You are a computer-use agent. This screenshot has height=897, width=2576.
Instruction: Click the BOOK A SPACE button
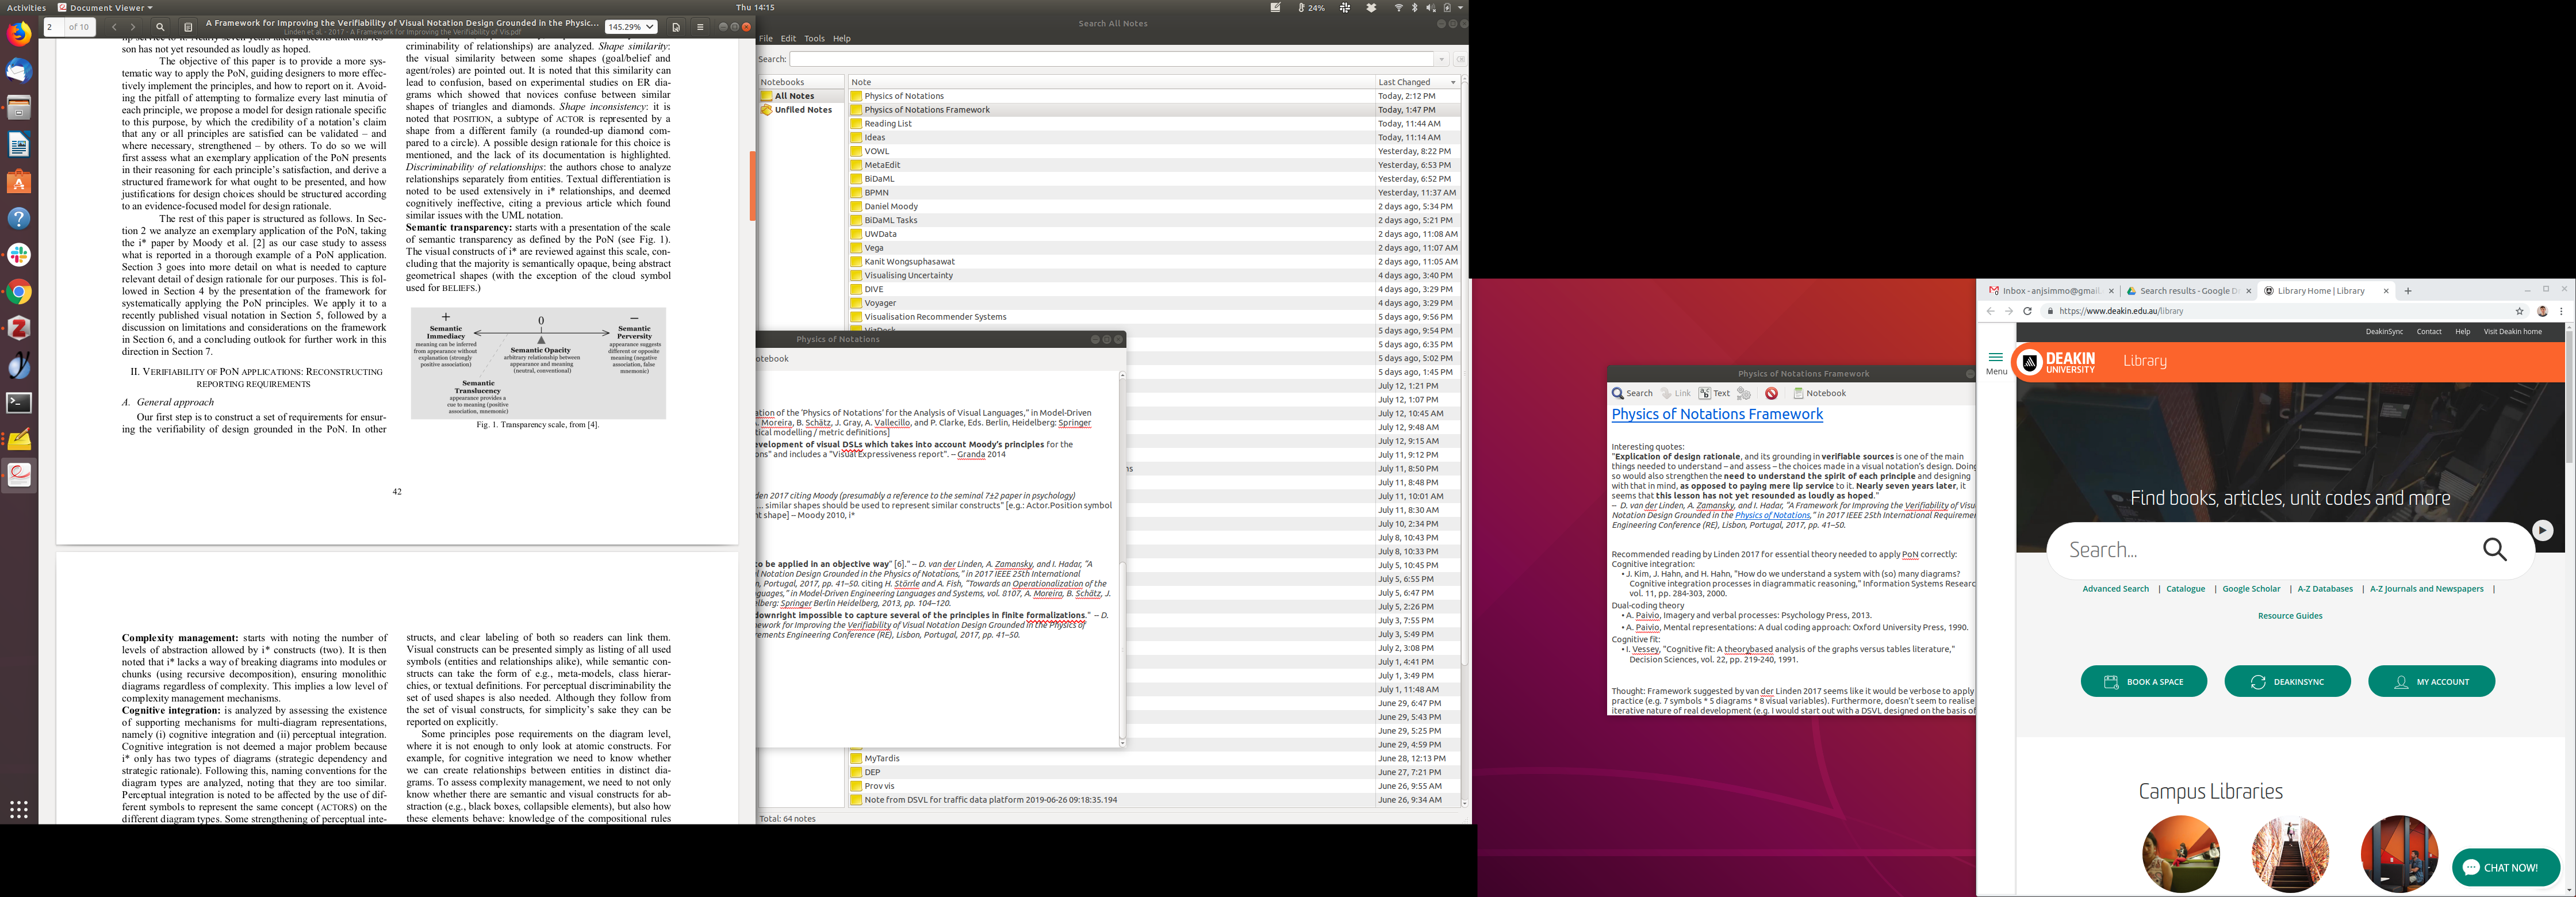click(x=2143, y=681)
